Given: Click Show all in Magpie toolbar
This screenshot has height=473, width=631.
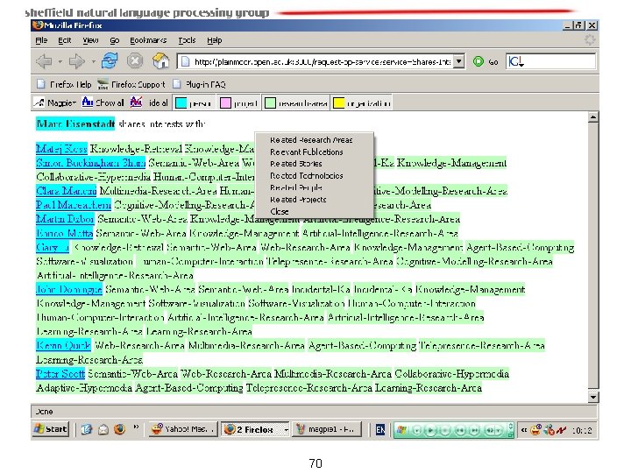Looking at the screenshot, I should tap(103, 103).
